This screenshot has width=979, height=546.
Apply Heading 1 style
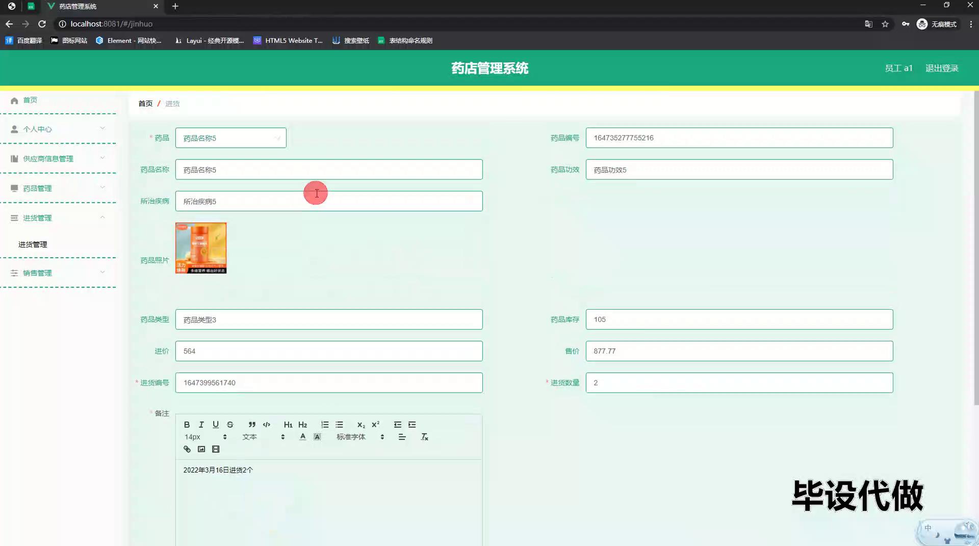(x=288, y=424)
